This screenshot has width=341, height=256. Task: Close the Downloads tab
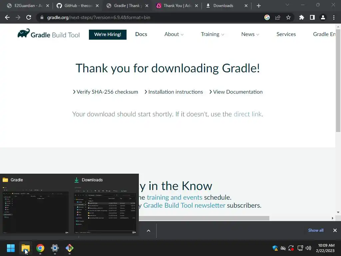point(246,6)
